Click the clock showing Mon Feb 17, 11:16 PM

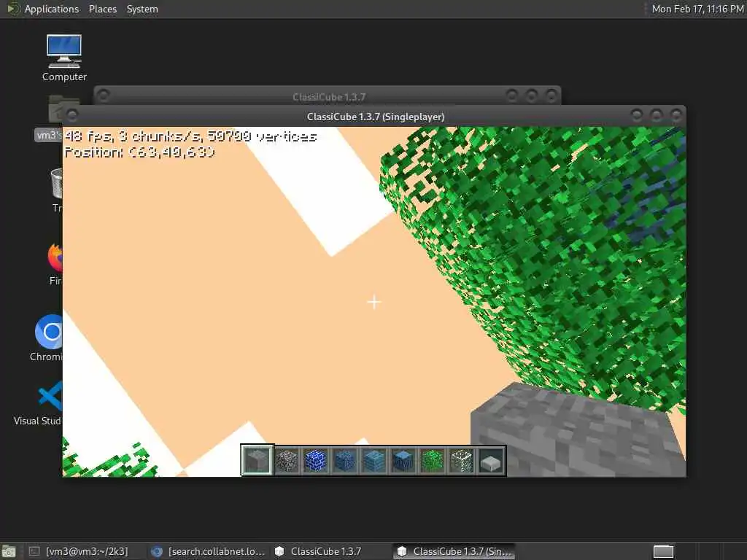697,9
